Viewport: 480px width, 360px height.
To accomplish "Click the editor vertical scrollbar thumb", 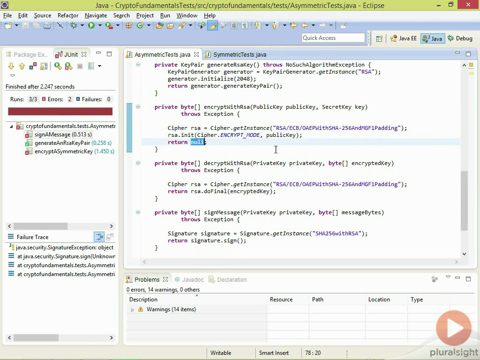I will point(465,201).
